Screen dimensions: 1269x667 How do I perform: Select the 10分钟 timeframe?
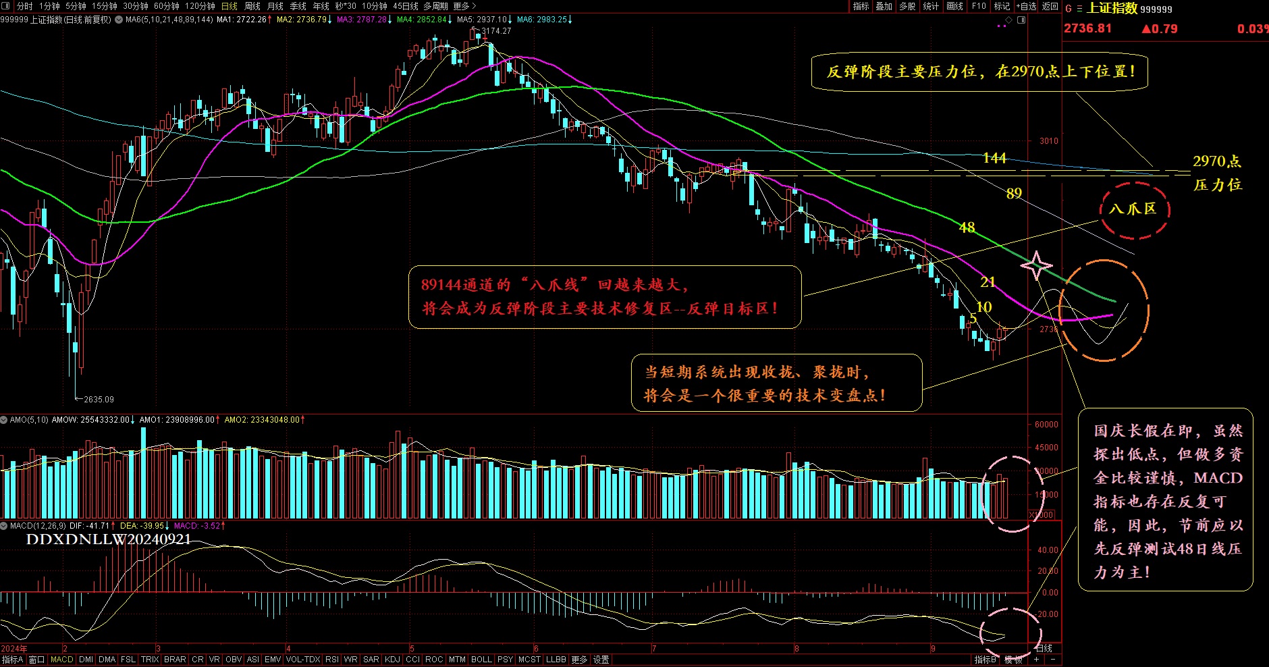click(x=375, y=6)
